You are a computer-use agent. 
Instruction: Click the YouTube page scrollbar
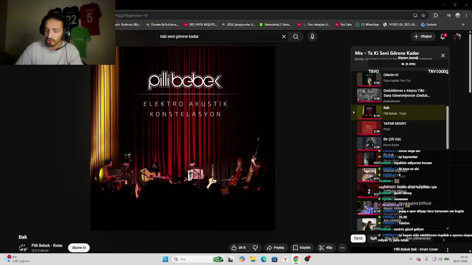(470, 63)
